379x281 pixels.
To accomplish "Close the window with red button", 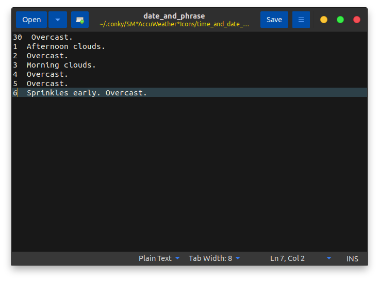I will (357, 20).
